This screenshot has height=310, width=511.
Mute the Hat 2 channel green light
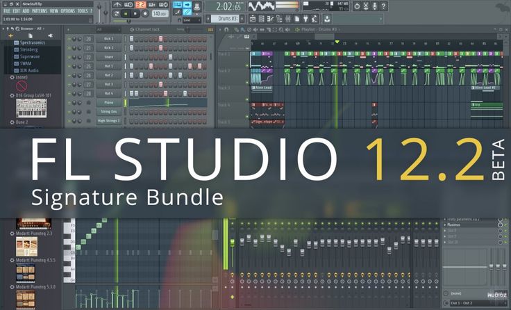[69, 75]
